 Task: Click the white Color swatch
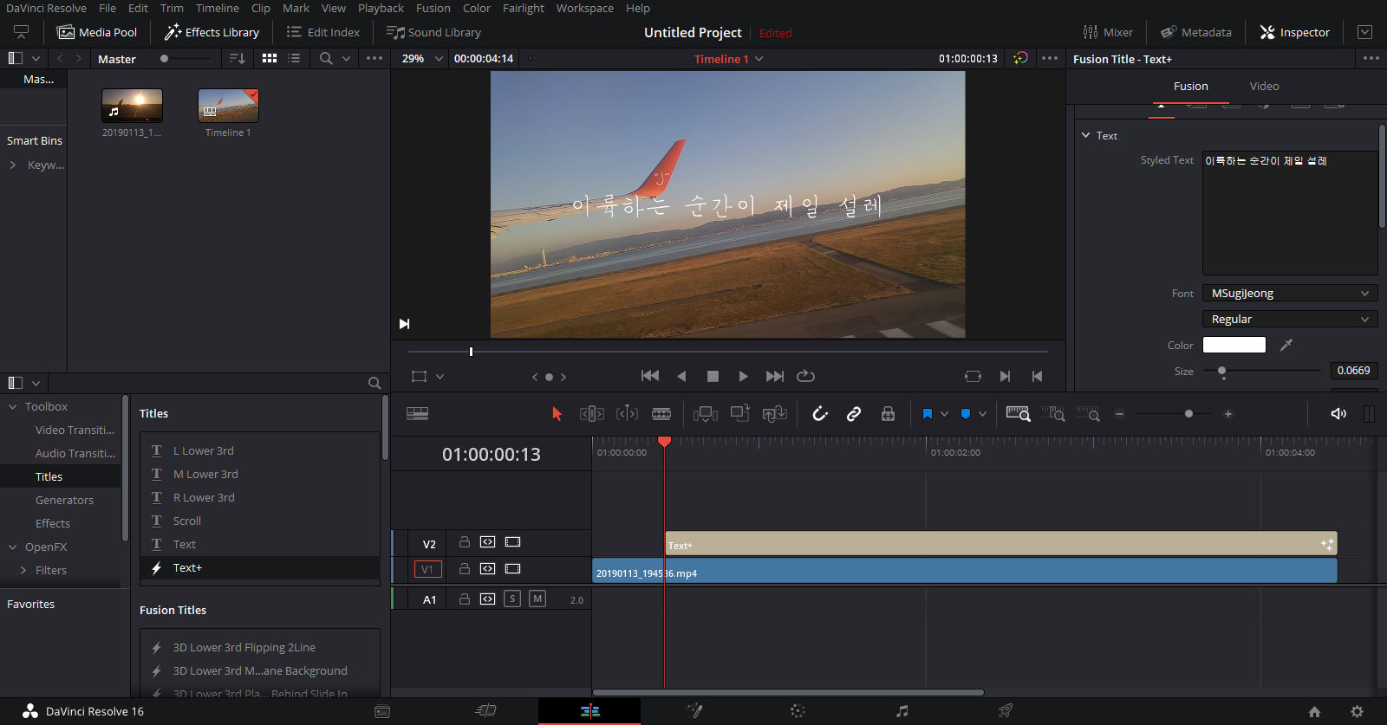pos(1234,345)
